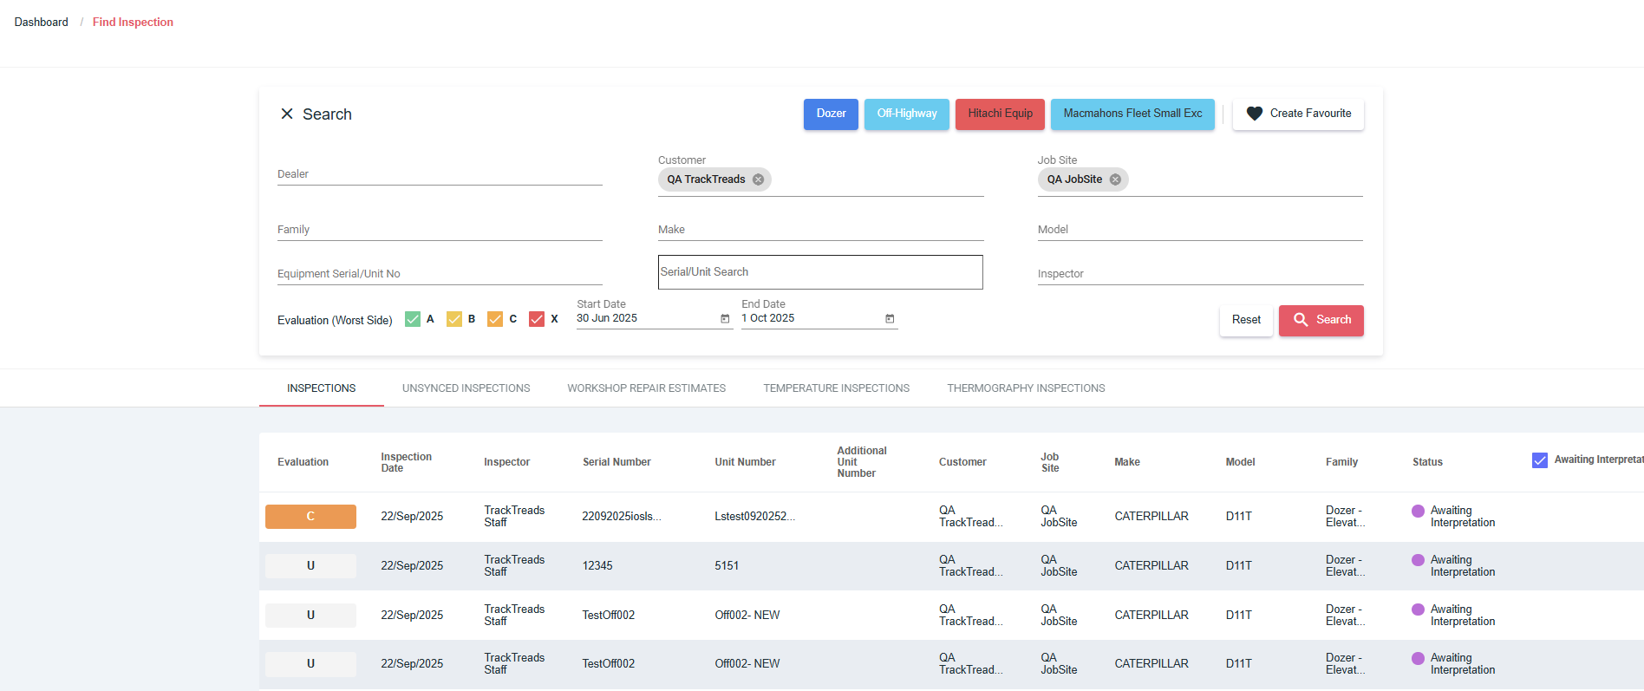Image resolution: width=1644 pixels, height=691 pixels.
Task: Expand the Family selection field
Action: 440,230
